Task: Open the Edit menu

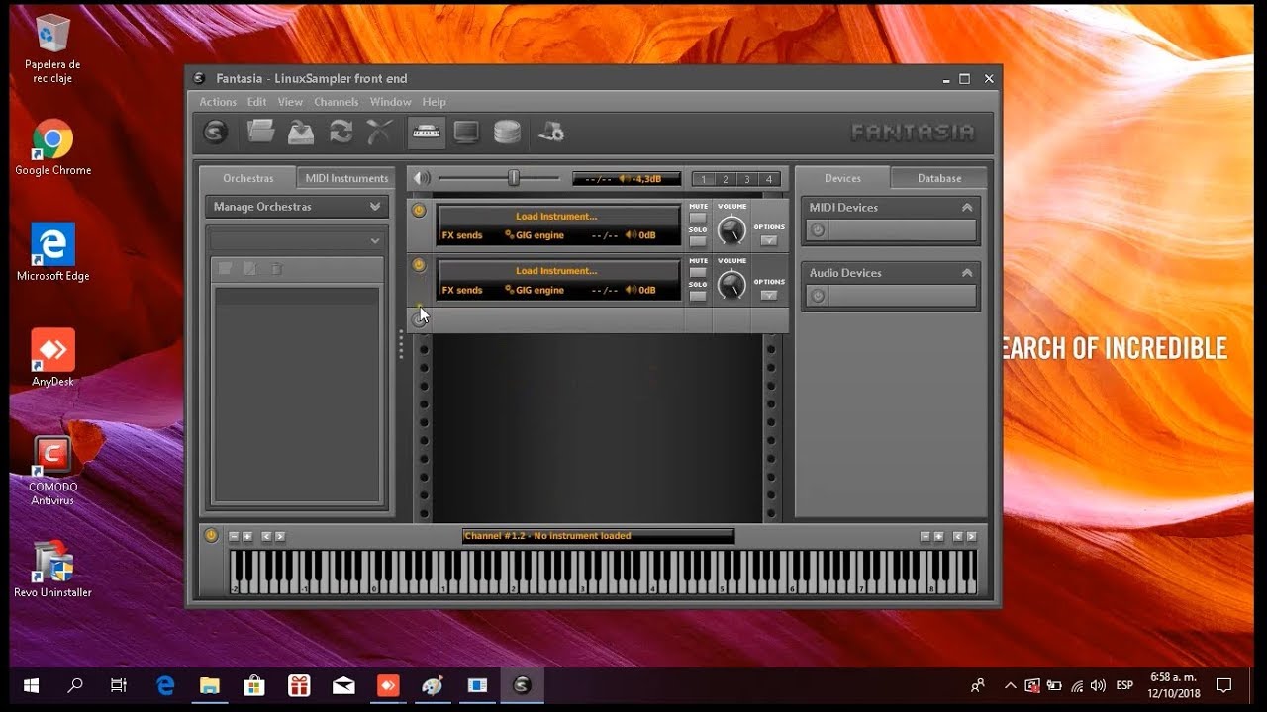Action: click(x=257, y=102)
